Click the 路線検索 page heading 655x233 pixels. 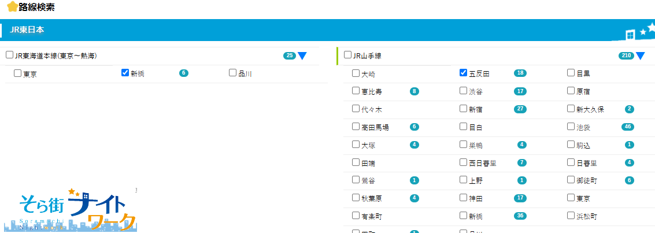36,7
